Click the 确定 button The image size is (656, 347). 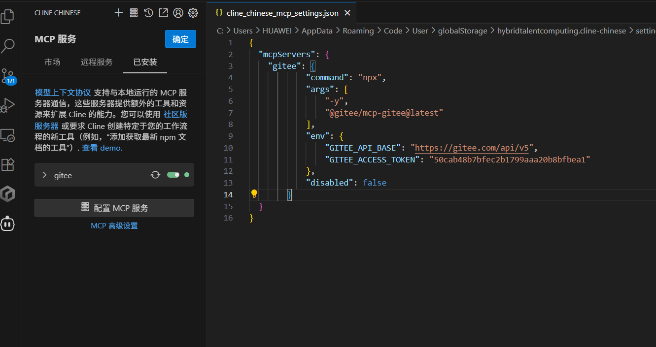180,39
